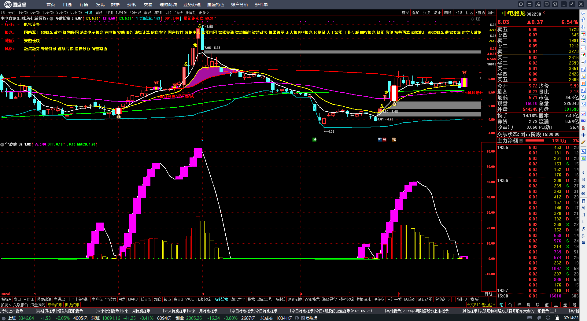This screenshot has width=587, height=321.
Task: Click the stock code 002298
Action: [x=534, y=14]
